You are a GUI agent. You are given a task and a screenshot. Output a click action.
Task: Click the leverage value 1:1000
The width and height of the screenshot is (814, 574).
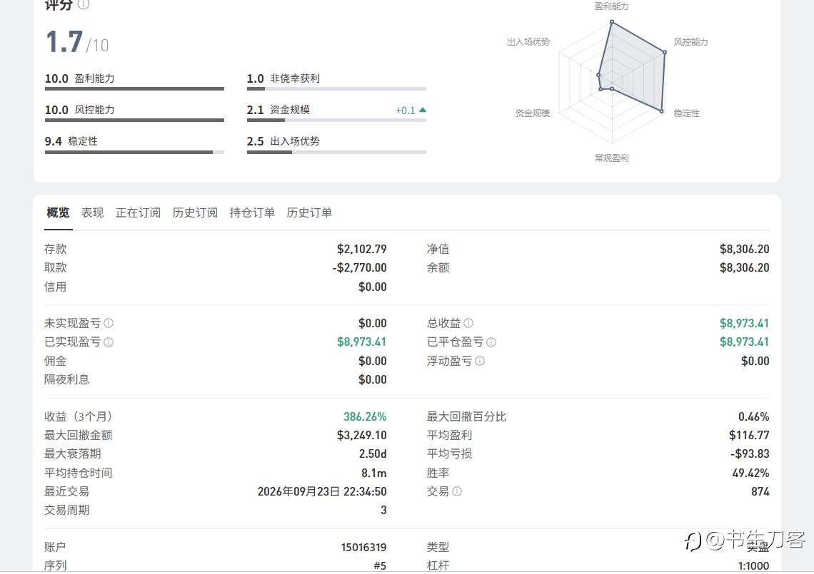tap(754, 565)
